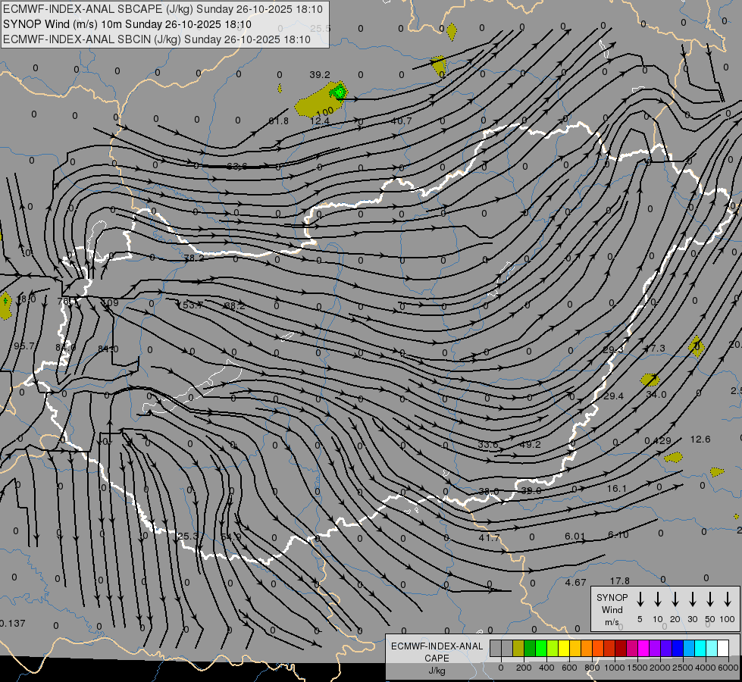Click the 50 m/s wind arrow in the legend
Image resolution: width=742 pixels, height=682 pixels.
[x=710, y=599]
